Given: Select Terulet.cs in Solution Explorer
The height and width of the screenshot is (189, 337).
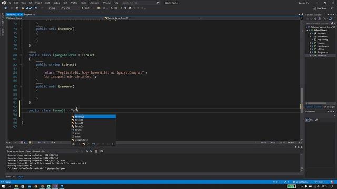Looking at the screenshot, I should click(x=322, y=56).
